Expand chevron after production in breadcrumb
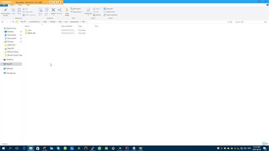 point(80,22)
